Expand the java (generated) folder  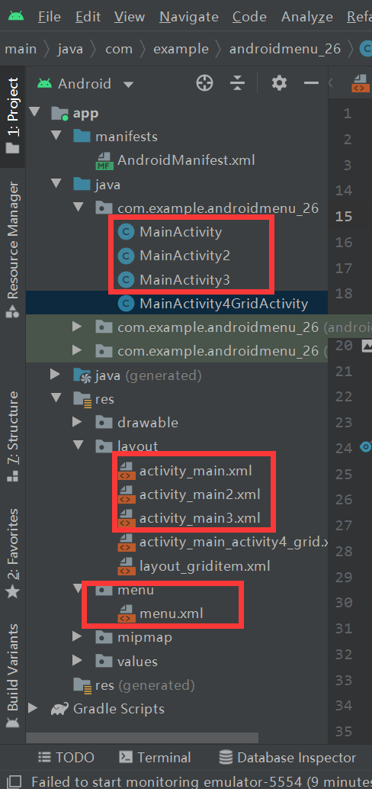(56, 375)
